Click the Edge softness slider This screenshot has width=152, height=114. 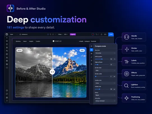pos(102,64)
